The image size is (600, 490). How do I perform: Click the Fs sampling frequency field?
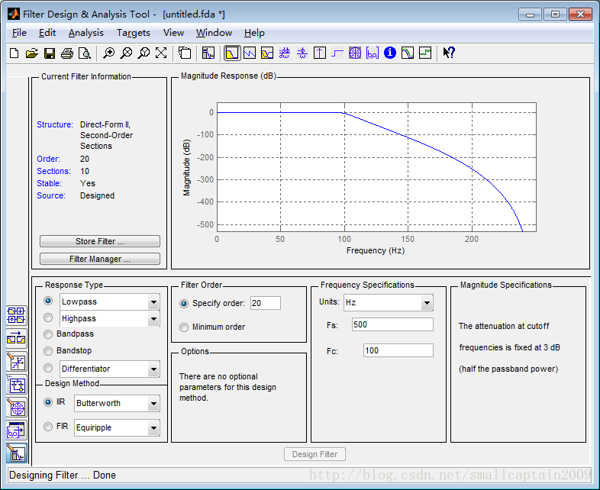pos(392,324)
